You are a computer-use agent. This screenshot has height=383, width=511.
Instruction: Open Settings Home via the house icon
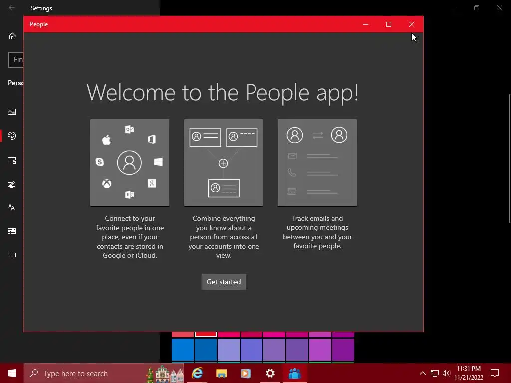[12, 36]
